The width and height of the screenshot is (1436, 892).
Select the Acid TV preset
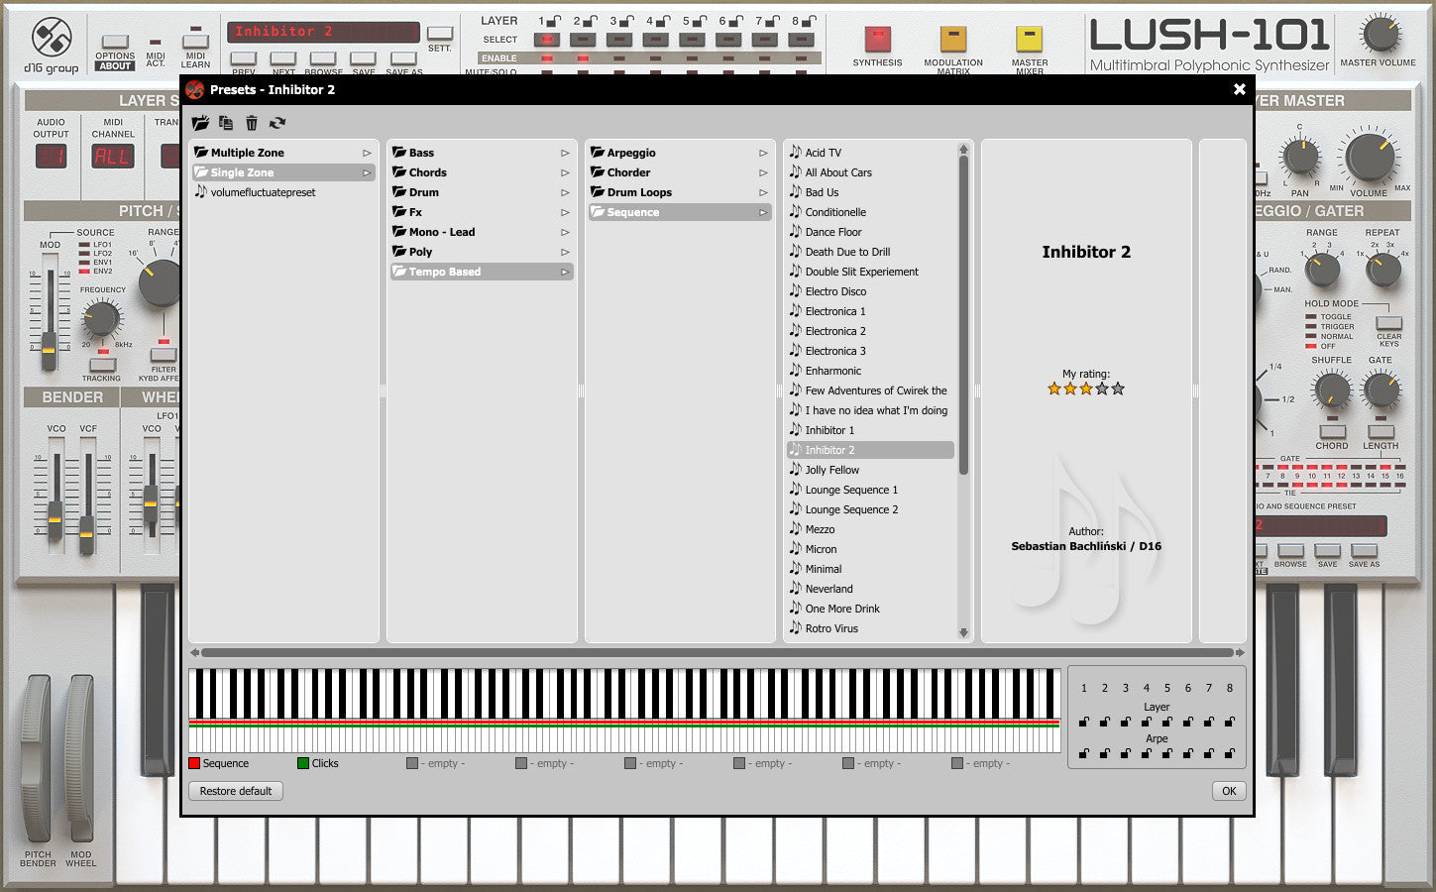click(871, 153)
